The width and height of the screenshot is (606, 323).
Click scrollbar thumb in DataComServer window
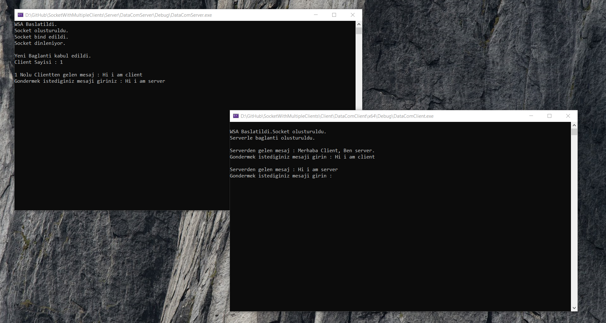359,31
